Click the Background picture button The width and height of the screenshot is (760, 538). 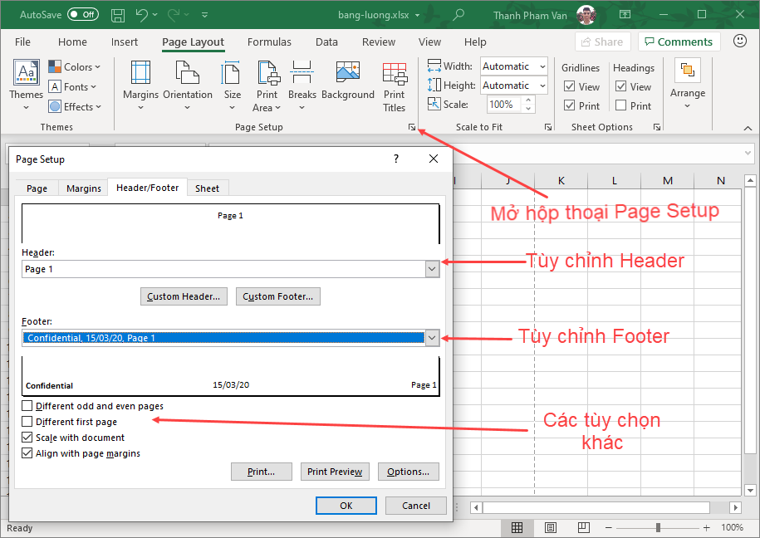tap(348, 81)
